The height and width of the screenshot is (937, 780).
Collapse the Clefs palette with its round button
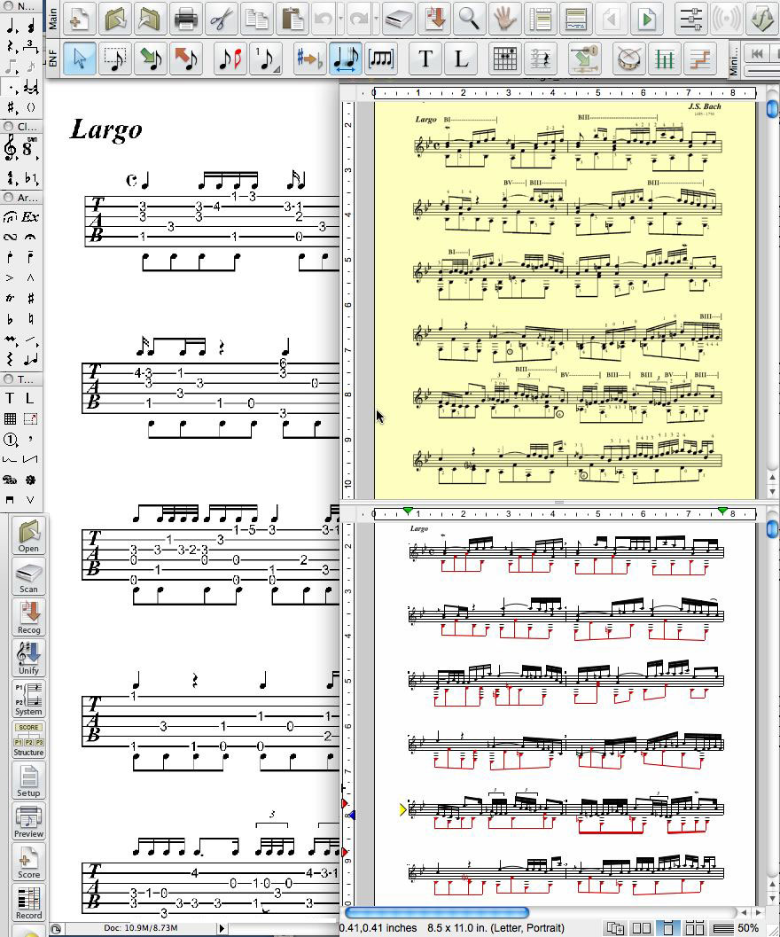point(8,127)
